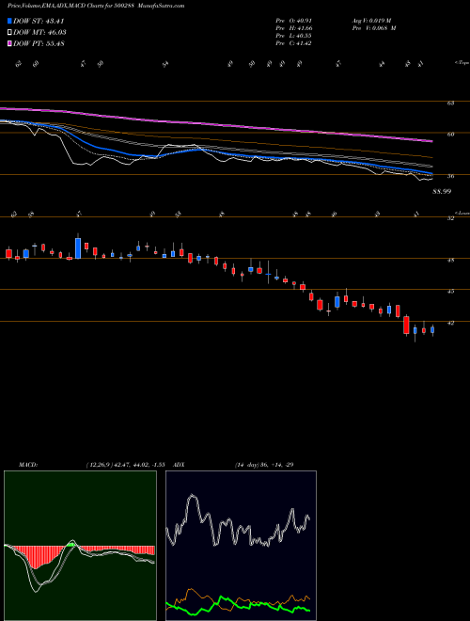This screenshot has width=470, height=621.
Task: Click the tall blue candlestick near the chart start
Action: (78, 247)
